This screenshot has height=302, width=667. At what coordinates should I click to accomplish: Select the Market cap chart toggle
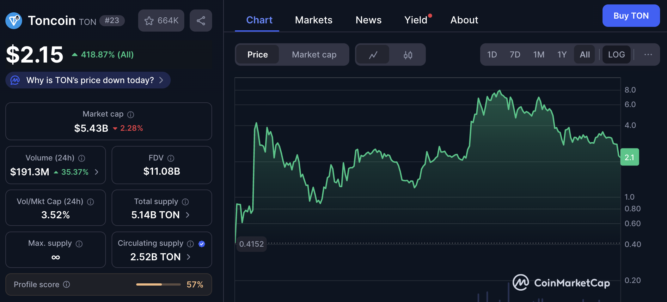click(x=314, y=55)
